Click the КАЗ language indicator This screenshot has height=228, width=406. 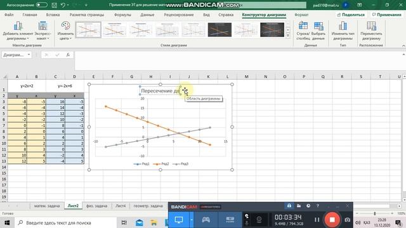click(x=367, y=222)
